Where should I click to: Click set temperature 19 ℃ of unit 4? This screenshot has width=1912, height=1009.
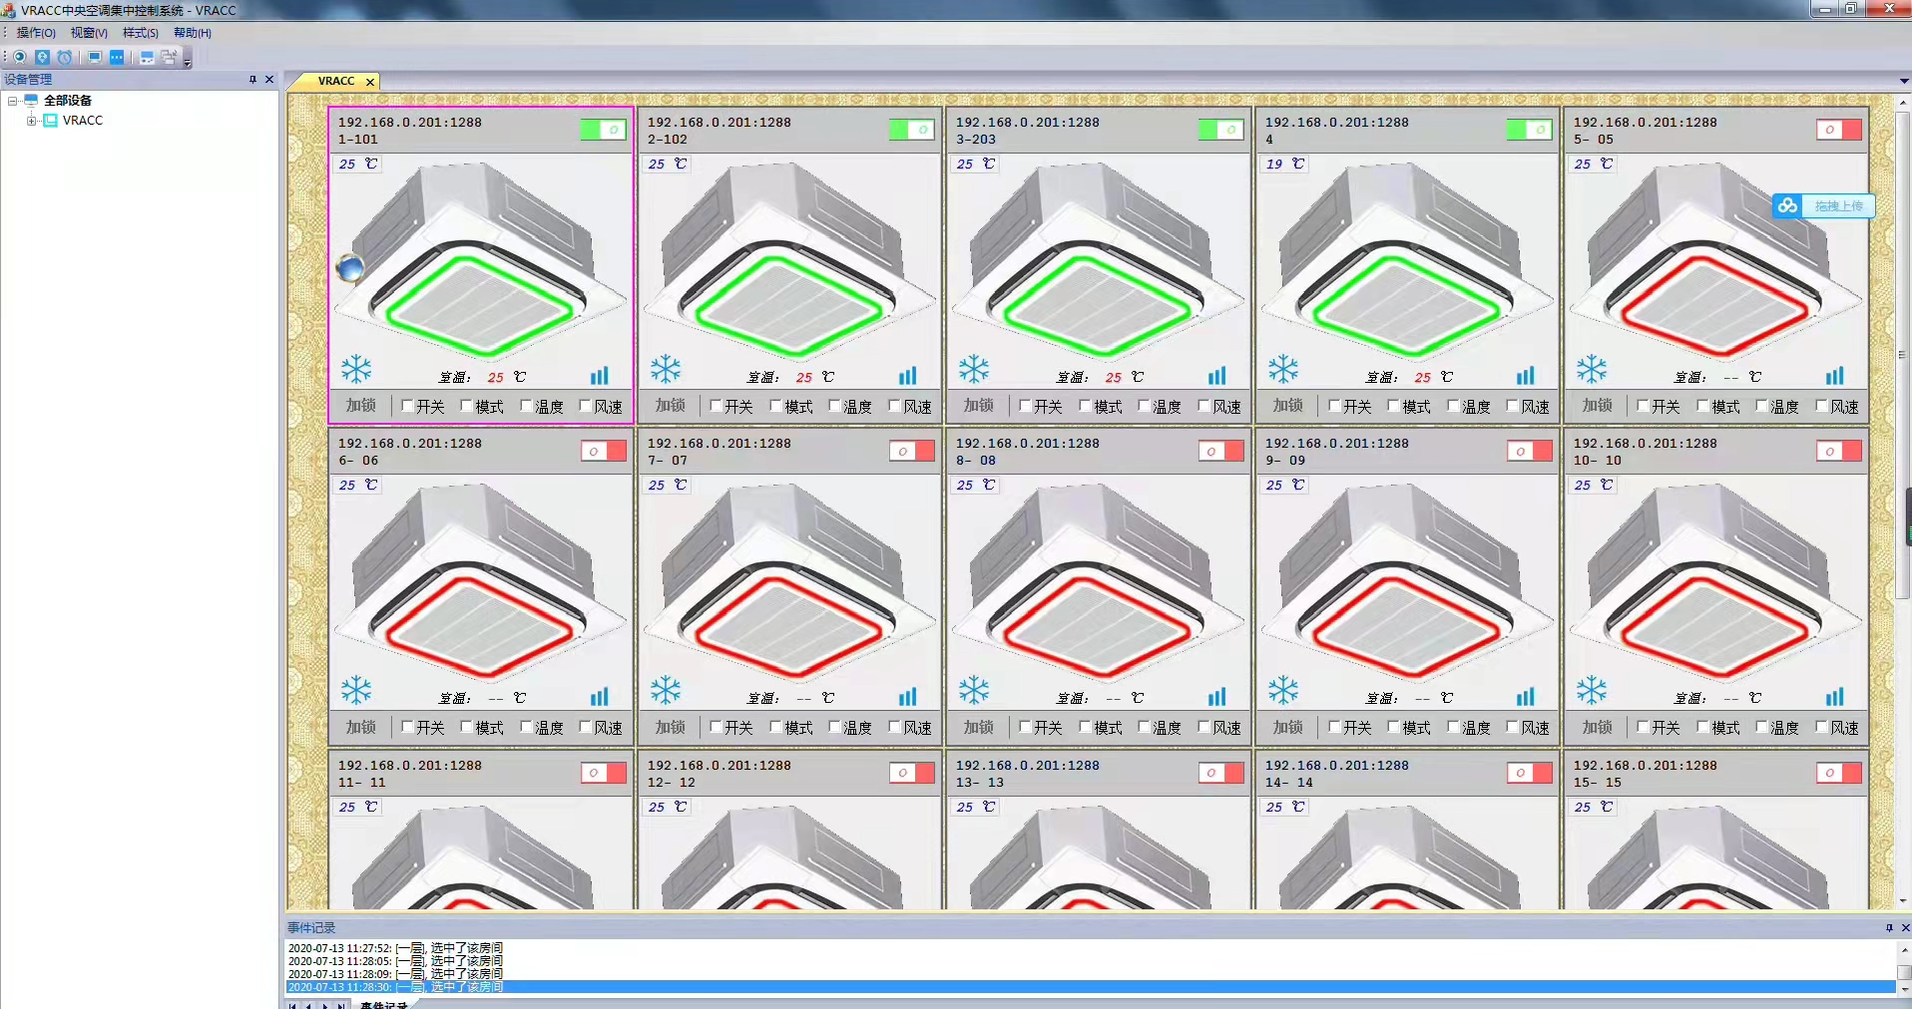click(x=1285, y=164)
